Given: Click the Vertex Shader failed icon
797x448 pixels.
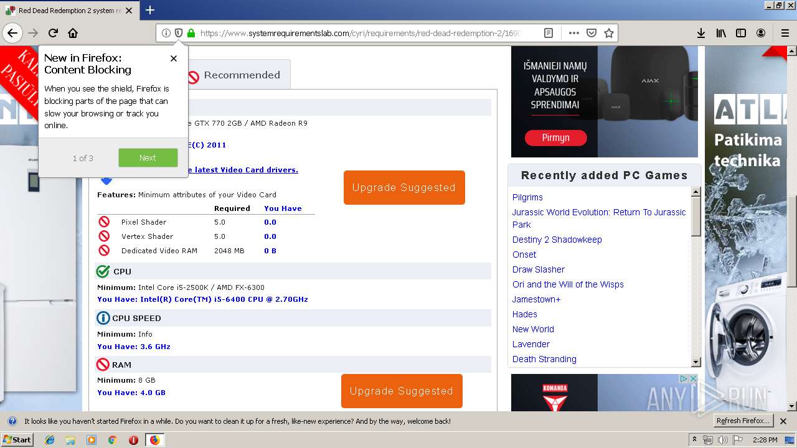Looking at the screenshot, I should point(104,236).
